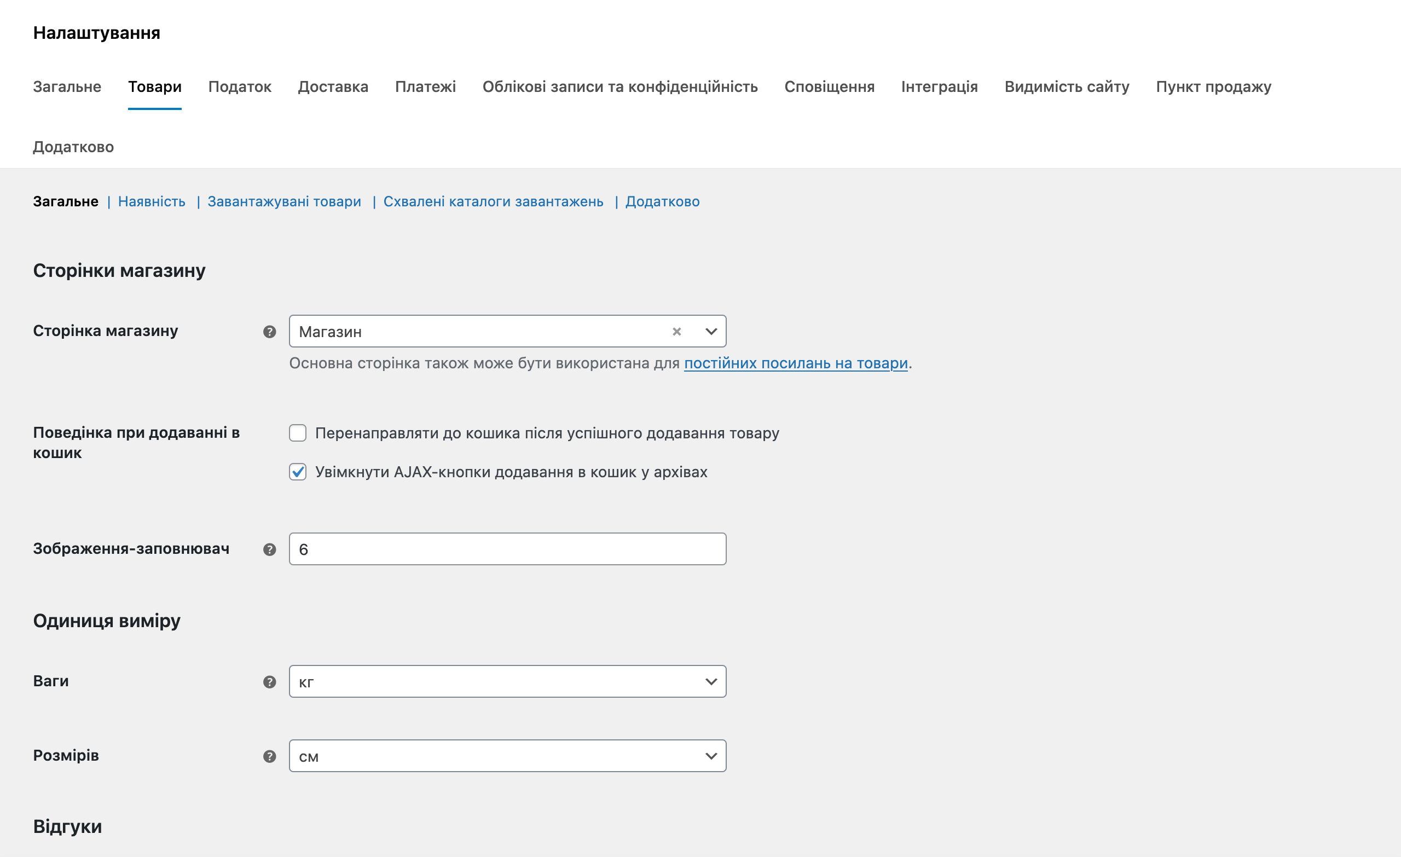This screenshot has width=1401, height=857.
Task: Open the weight unit dropdown showing кг
Action: (x=507, y=681)
